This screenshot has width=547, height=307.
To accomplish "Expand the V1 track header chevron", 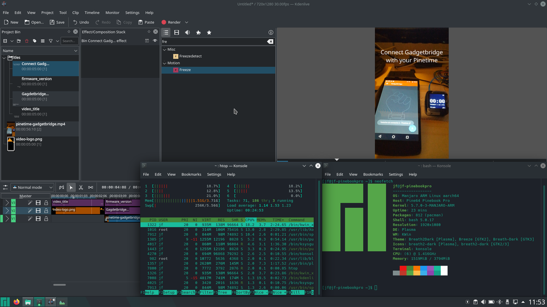I will pos(7,219).
